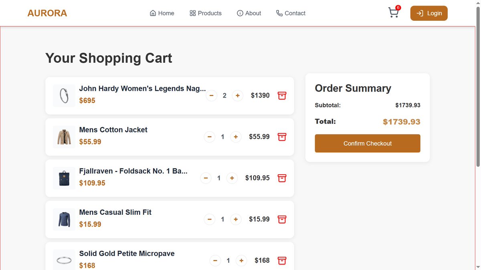This screenshot has width=481, height=270.
Task: Delete Mens Cotton Jacket from cart
Action: click(x=282, y=137)
